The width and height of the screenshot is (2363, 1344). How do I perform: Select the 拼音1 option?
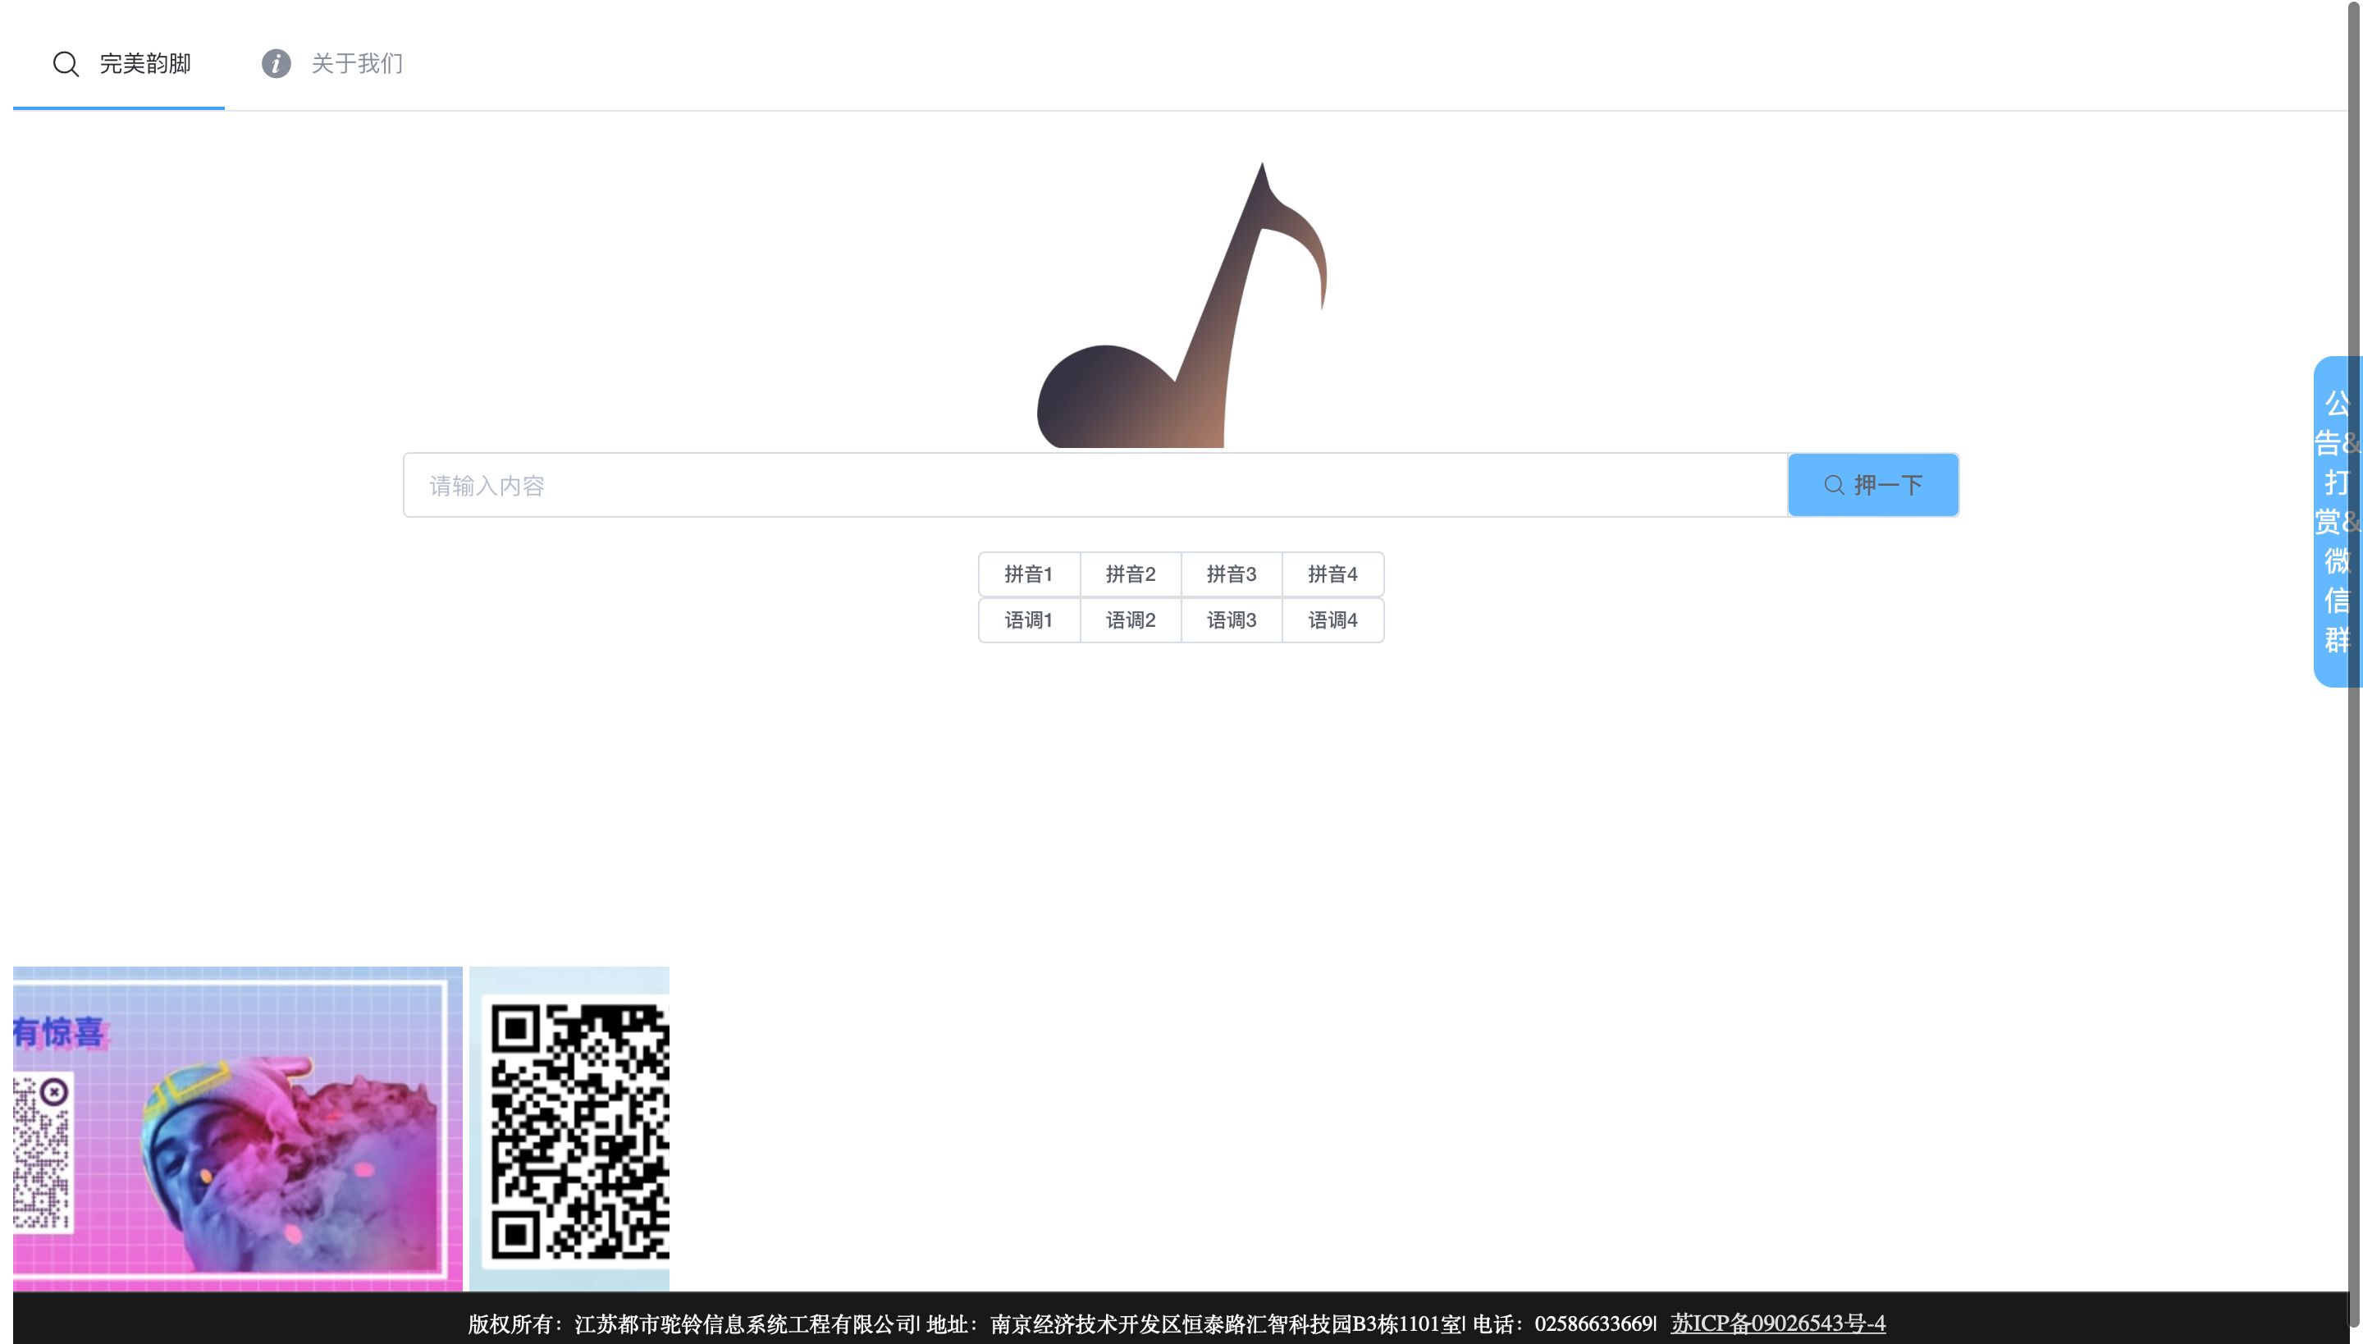click(x=1028, y=574)
